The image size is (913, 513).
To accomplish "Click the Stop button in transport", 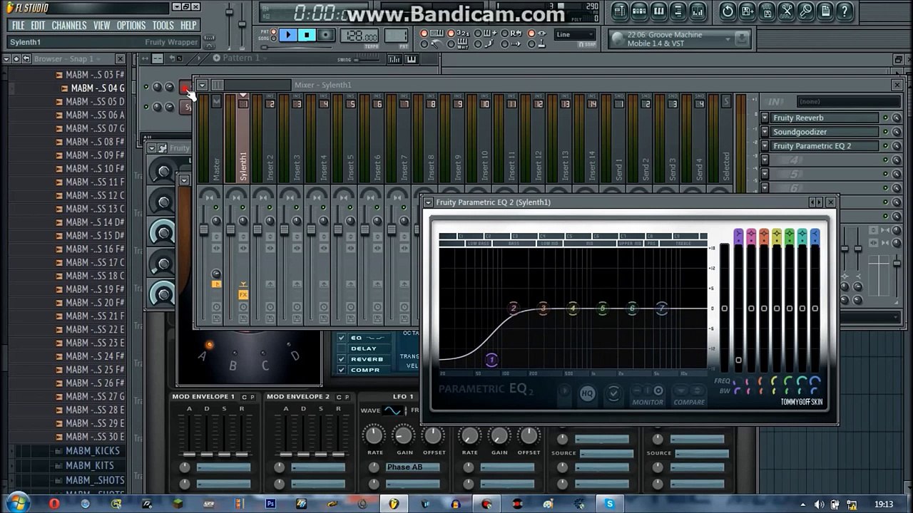I will coord(307,34).
